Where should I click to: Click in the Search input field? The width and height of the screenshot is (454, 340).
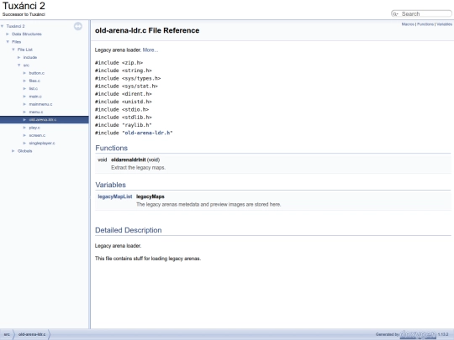point(425,14)
